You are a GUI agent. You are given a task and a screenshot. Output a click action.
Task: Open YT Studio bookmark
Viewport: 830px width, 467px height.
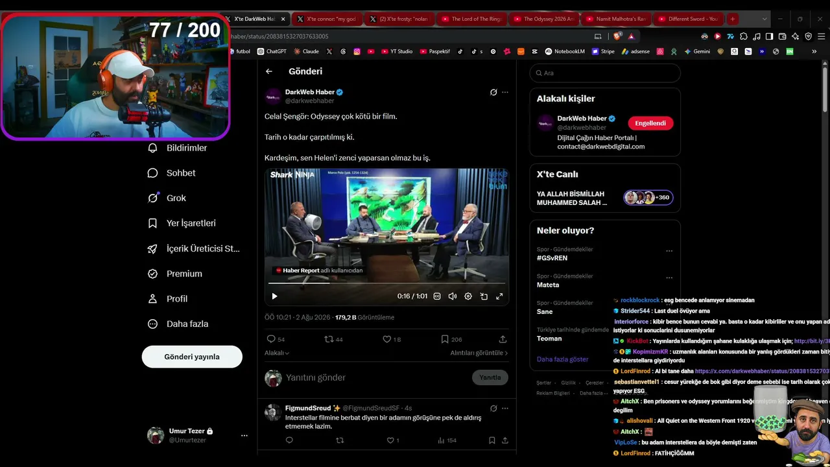click(x=397, y=51)
